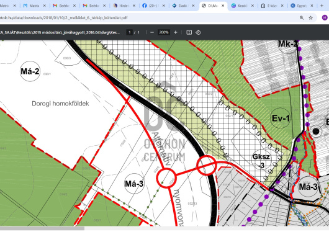The width and height of the screenshot is (329, 242).
Task: Switch to the Hirdet tab
Action: [124, 6]
